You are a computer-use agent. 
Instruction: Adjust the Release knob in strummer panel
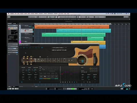[x=29, y=70]
